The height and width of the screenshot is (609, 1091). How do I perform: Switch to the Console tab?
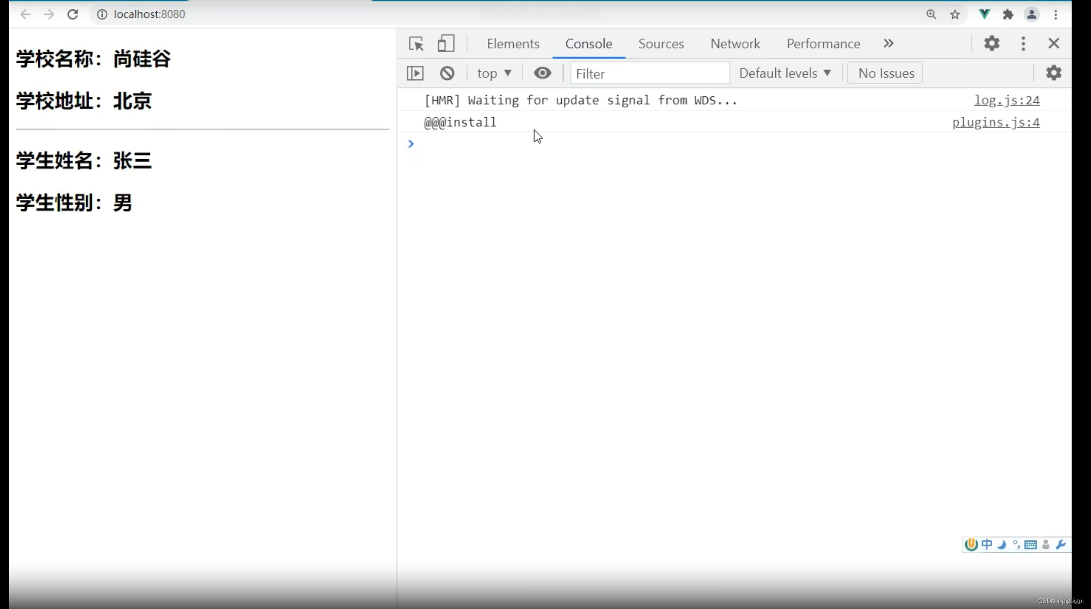point(588,43)
